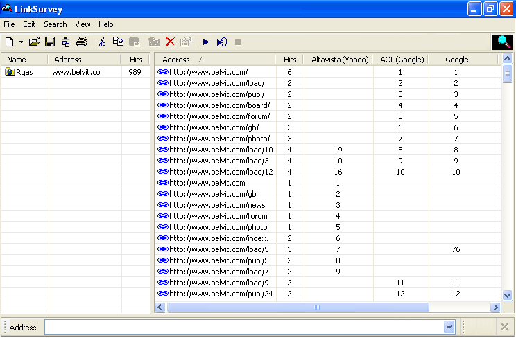Open the View menu

pyautogui.click(x=83, y=24)
